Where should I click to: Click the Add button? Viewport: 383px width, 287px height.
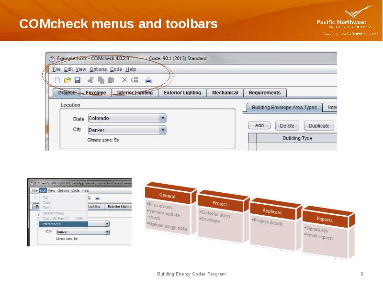click(x=259, y=125)
